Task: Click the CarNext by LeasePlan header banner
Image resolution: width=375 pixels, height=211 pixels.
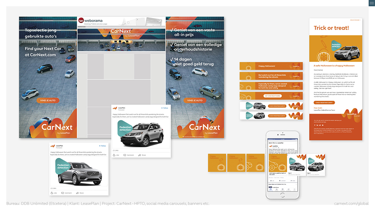Action: (x=121, y=40)
